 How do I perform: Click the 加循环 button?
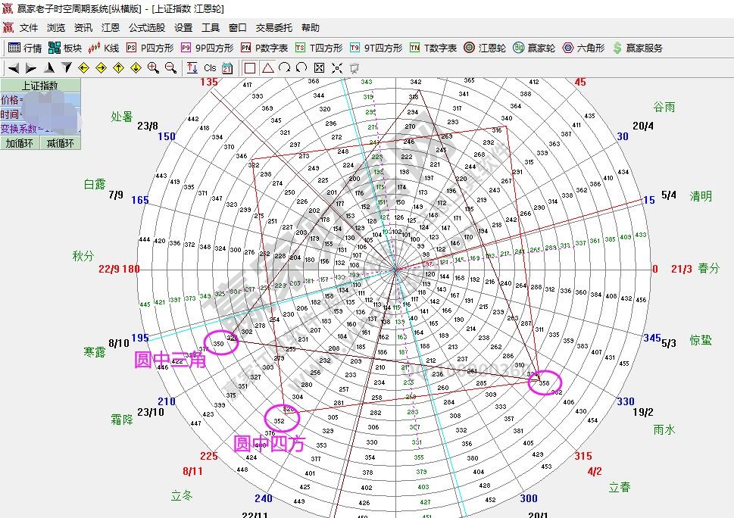pyautogui.click(x=20, y=143)
